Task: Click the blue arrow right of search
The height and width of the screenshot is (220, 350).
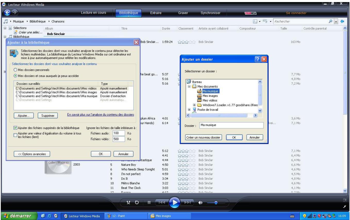Action: point(342,21)
